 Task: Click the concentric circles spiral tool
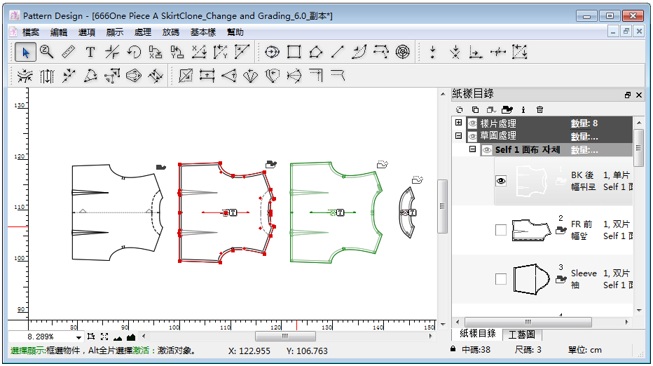click(x=402, y=52)
